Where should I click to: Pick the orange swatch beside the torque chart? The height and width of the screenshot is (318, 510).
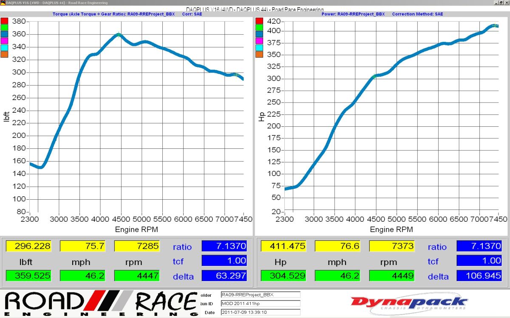point(4,54)
